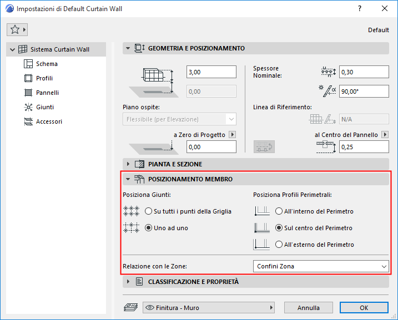Open the Finitura - Muro layer selector
Image resolution: width=398 pixels, height=320 pixels.
click(x=209, y=308)
